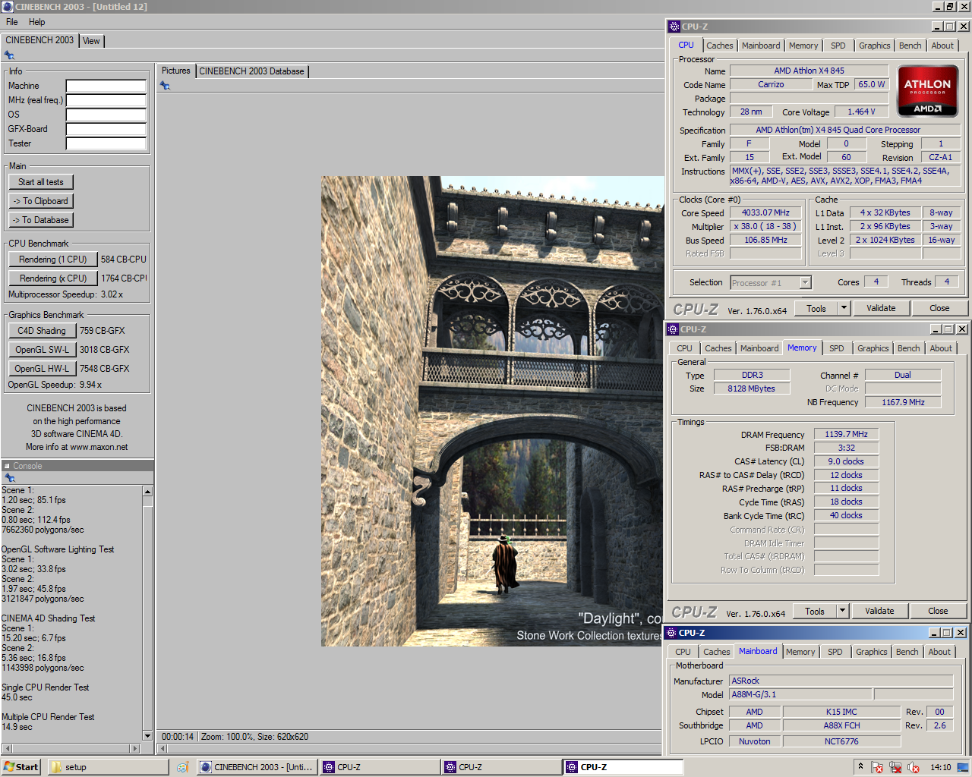
Task: Select the Pictures tab
Action: 176,71
